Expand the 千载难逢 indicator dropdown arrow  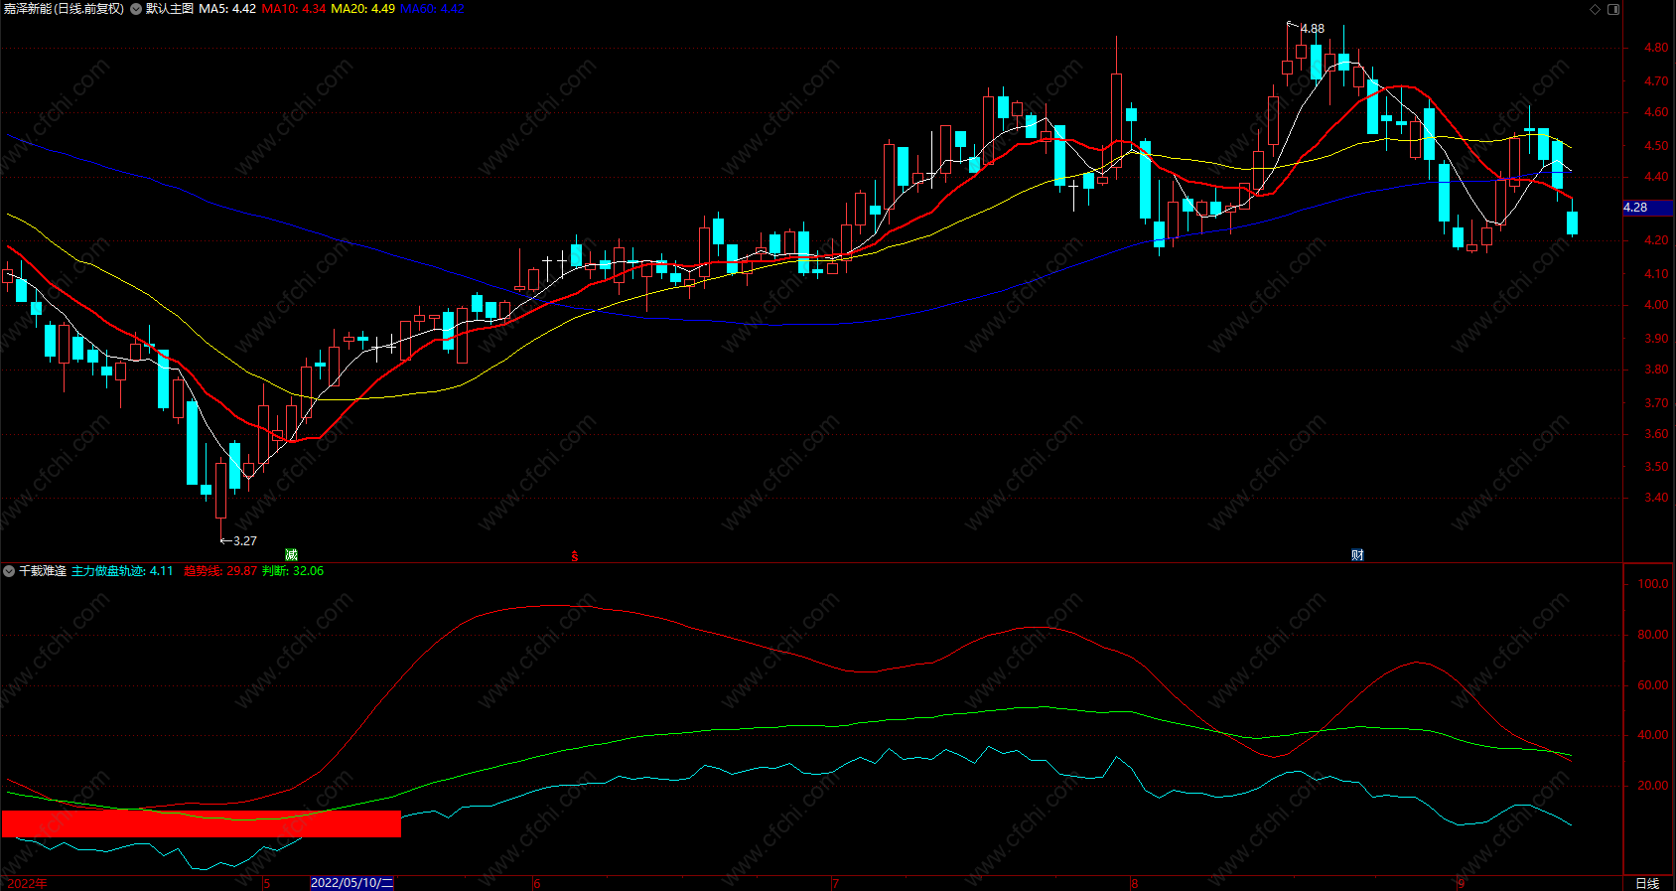click(x=9, y=571)
